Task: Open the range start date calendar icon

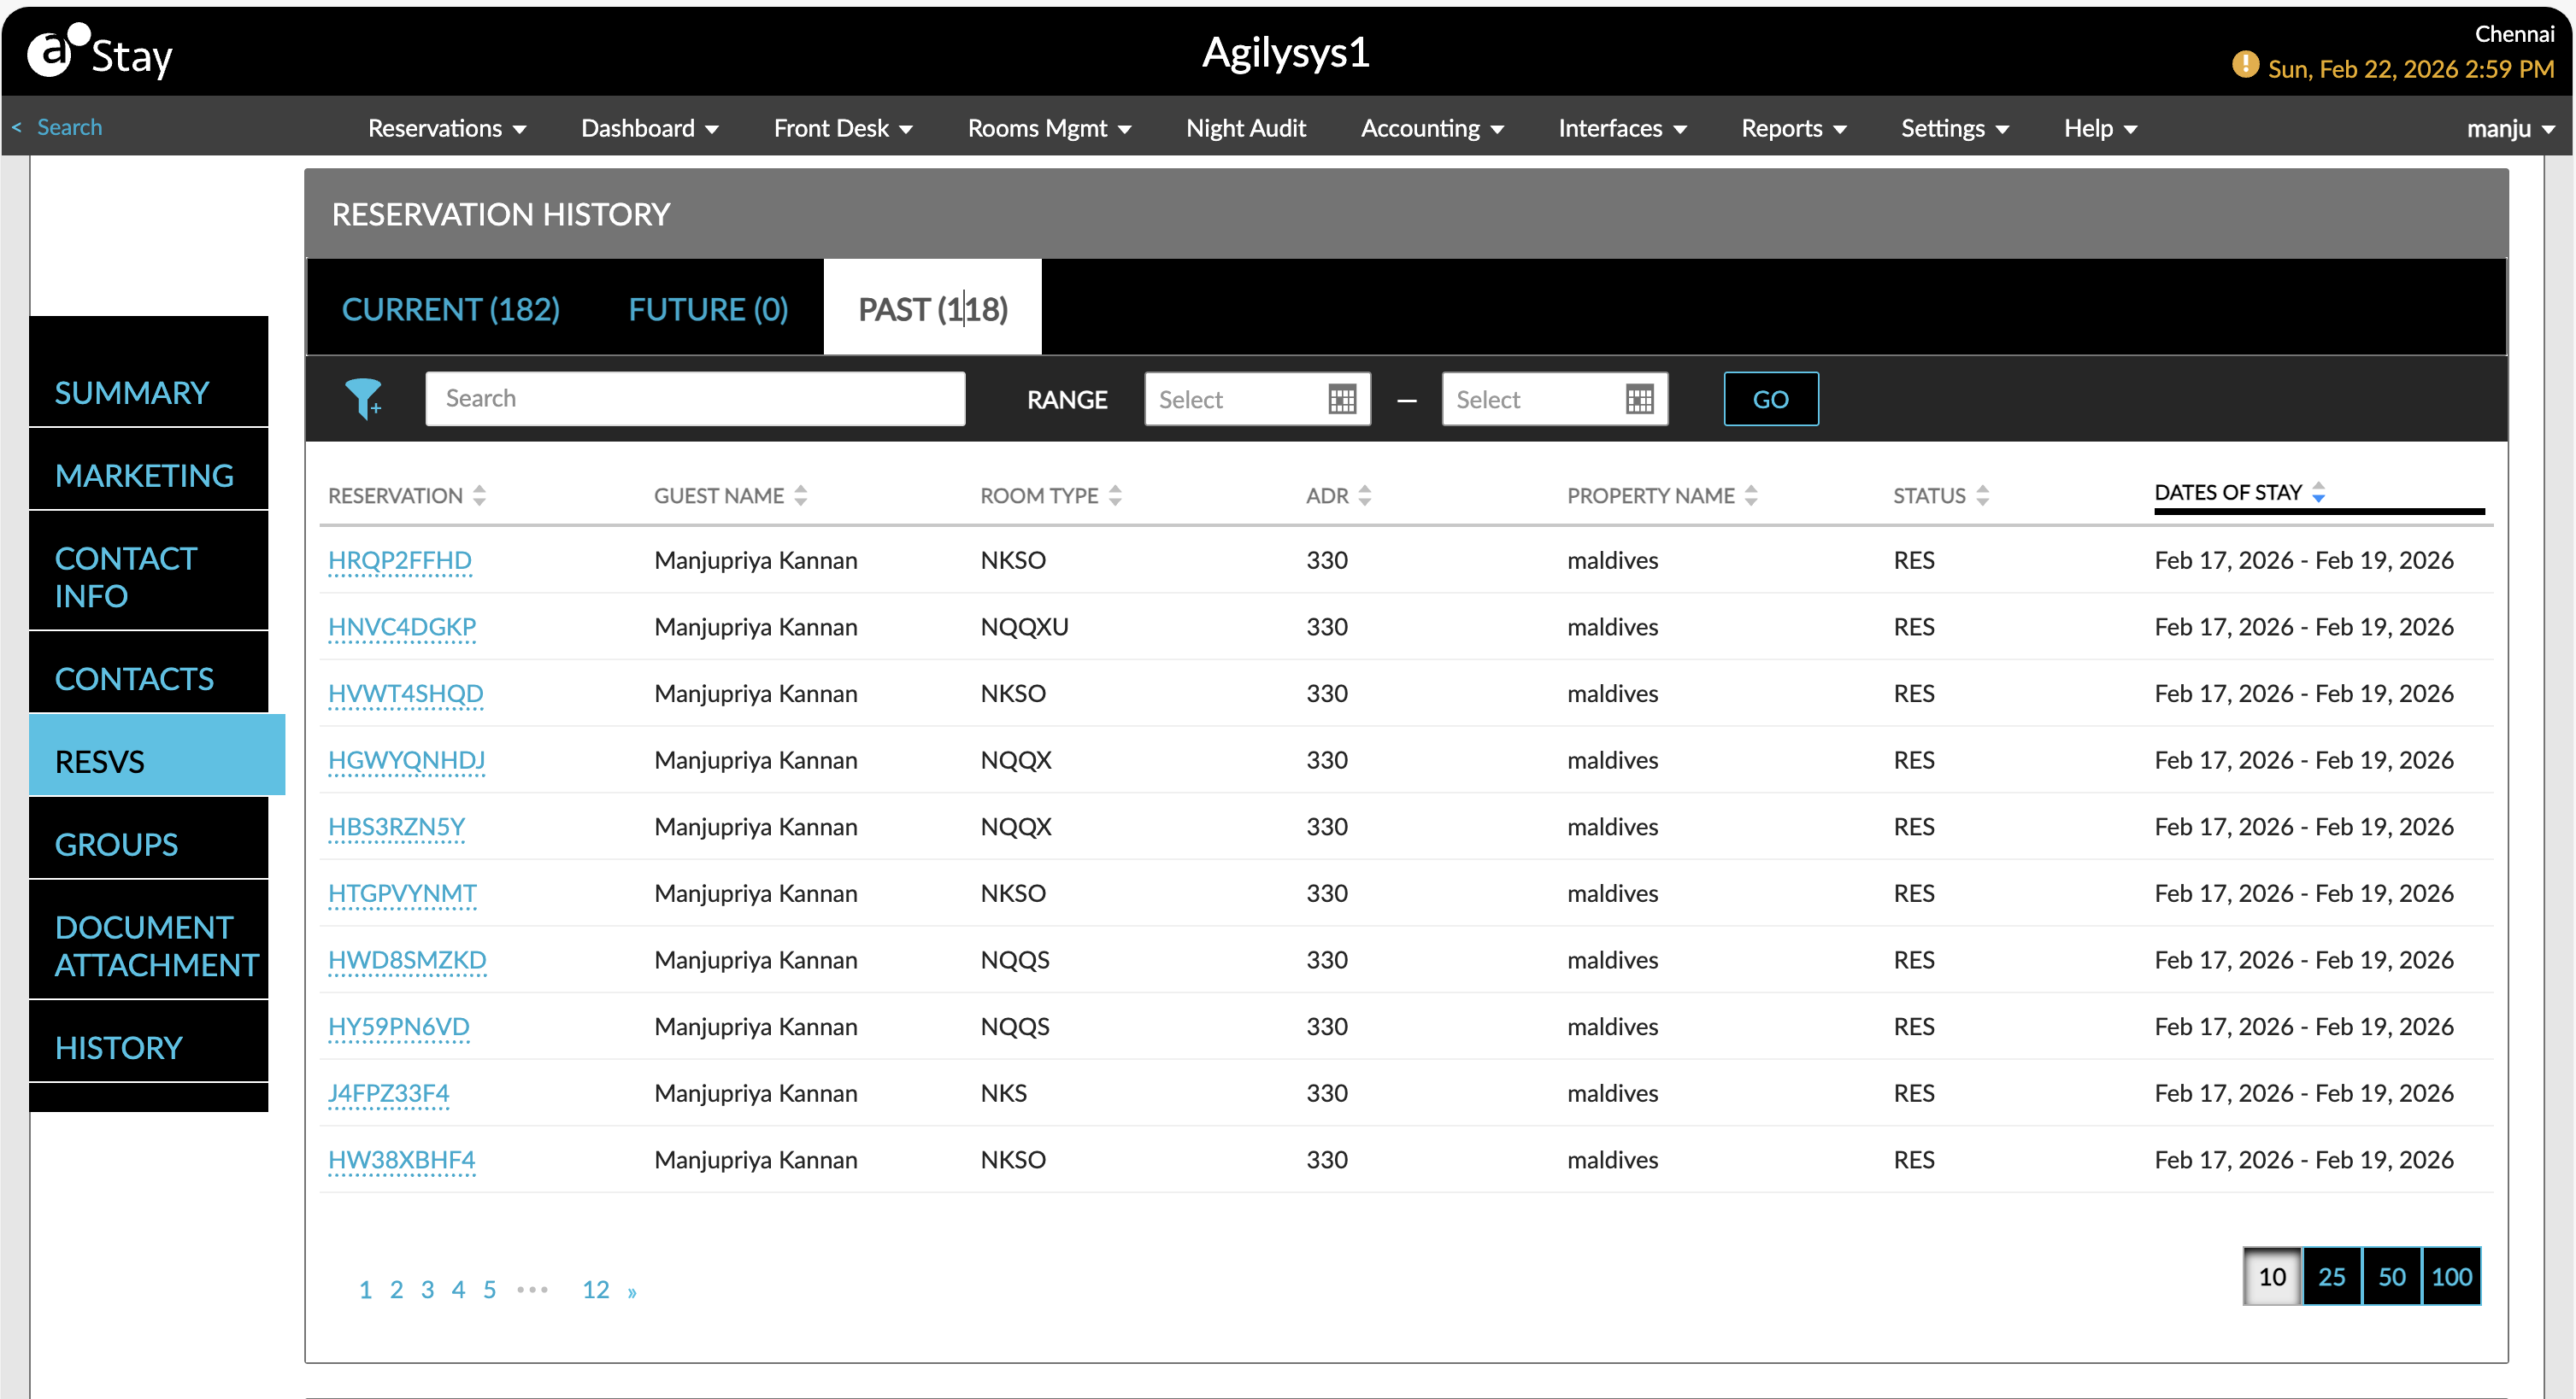Action: point(1342,400)
